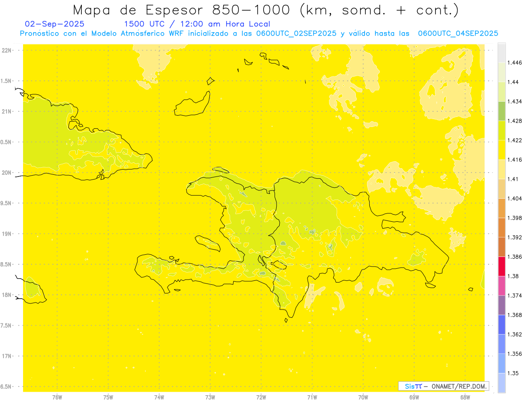Click the light gray colorbar segment above 1.446

(x=502, y=53)
